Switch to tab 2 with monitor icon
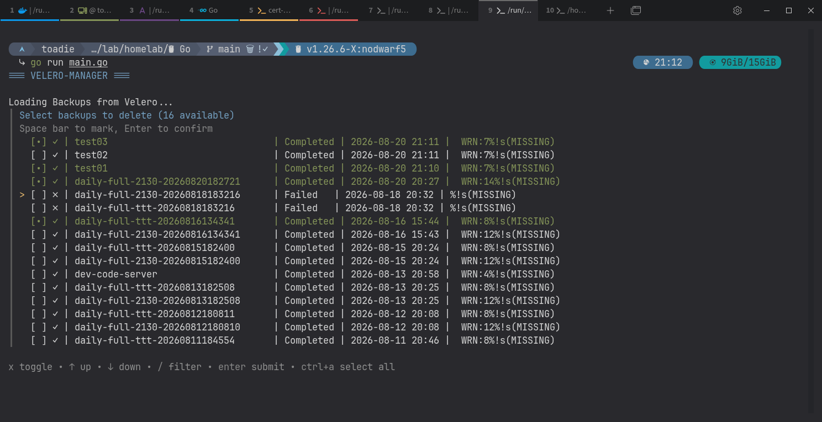822x422 pixels. click(89, 10)
